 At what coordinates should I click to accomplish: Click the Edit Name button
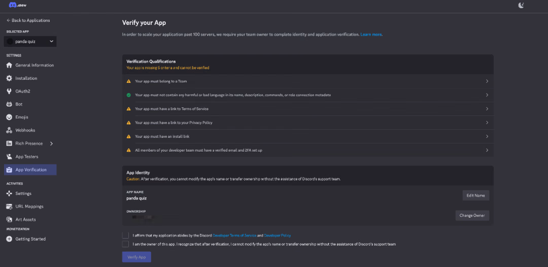click(475, 195)
